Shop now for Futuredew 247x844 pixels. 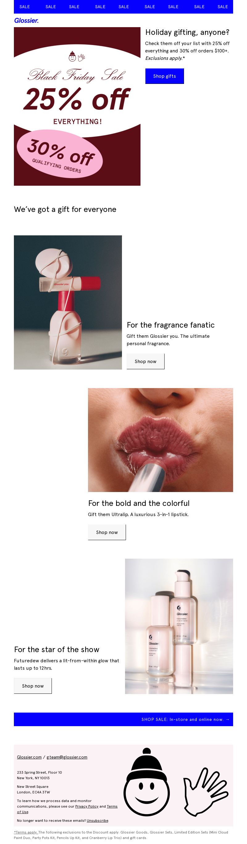[33, 686]
